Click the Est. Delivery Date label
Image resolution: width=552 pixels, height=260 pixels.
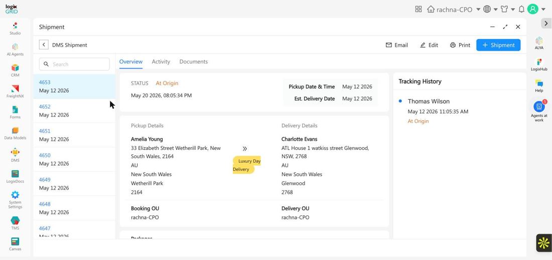pos(314,99)
